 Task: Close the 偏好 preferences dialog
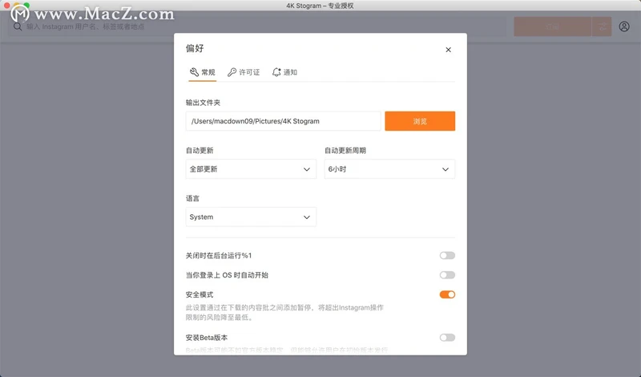click(448, 50)
